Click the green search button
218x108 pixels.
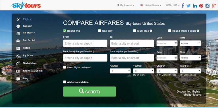click(89, 91)
